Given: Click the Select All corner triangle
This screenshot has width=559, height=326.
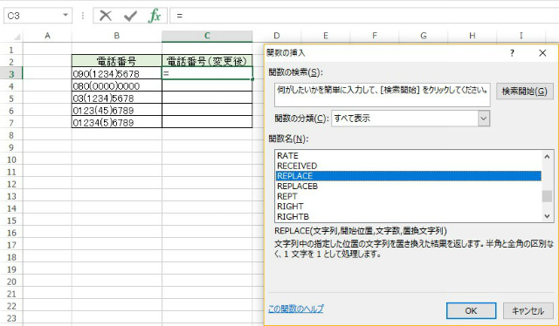Looking at the screenshot, I should click(17, 37).
